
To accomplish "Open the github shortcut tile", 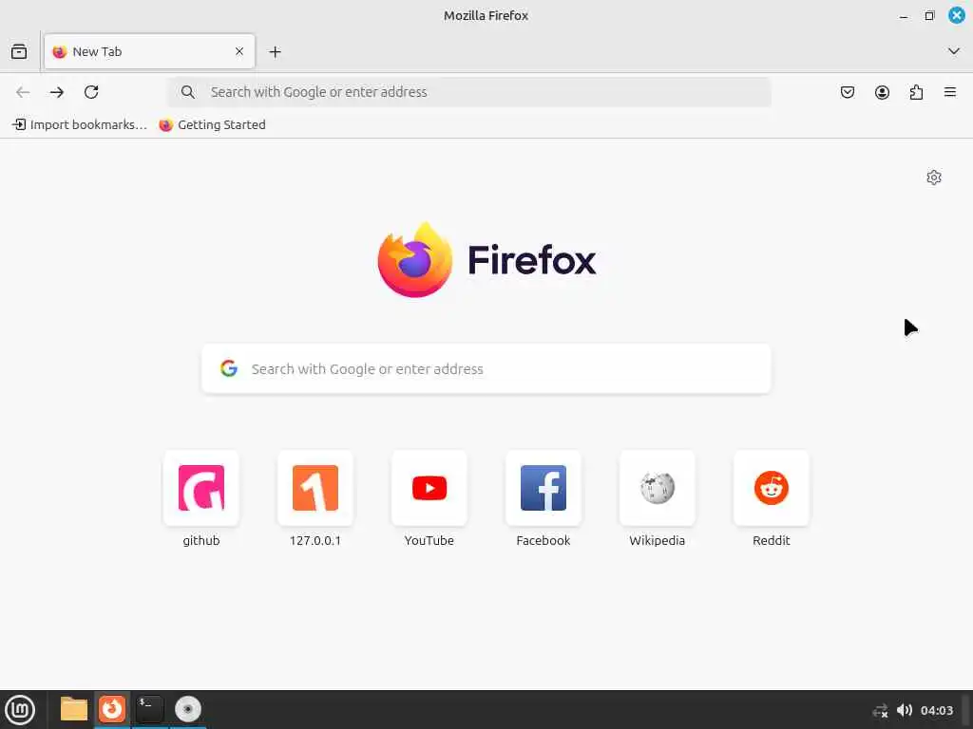I will pyautogui.click(x=201, y=489).
